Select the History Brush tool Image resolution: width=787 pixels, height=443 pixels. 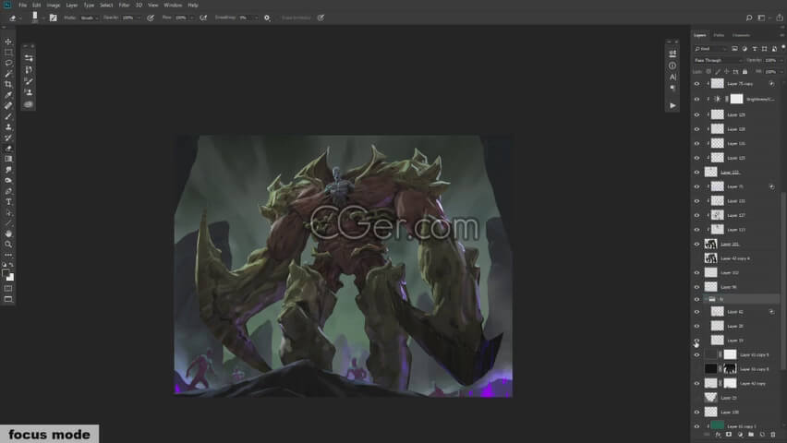coord(8,138)
